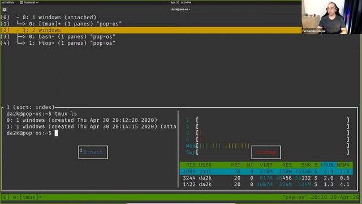Click htop Swp usage bar
Viewport: 362px width, 204px height.
[x=273, y=152]
